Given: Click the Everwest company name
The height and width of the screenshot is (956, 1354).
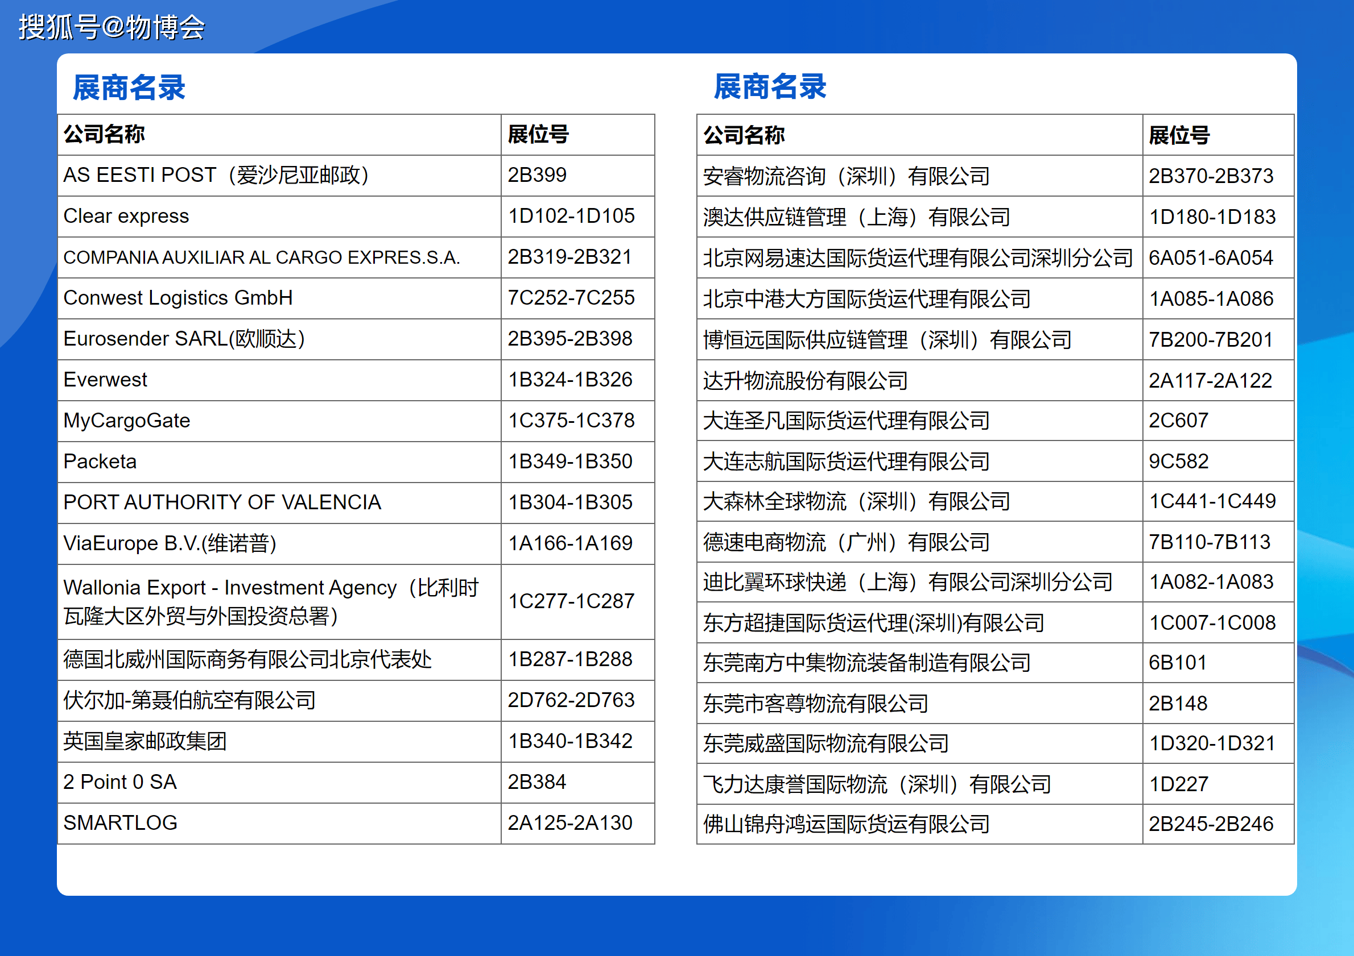Looking at the screenshot, I should click(105, 380).
